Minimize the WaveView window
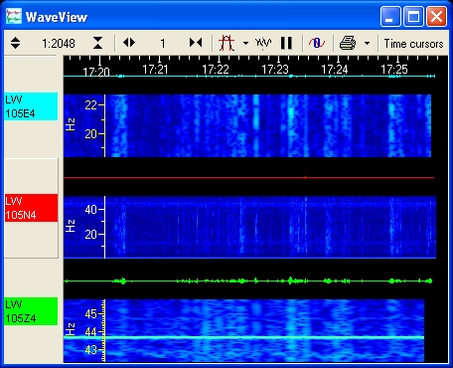 [390, 17]
